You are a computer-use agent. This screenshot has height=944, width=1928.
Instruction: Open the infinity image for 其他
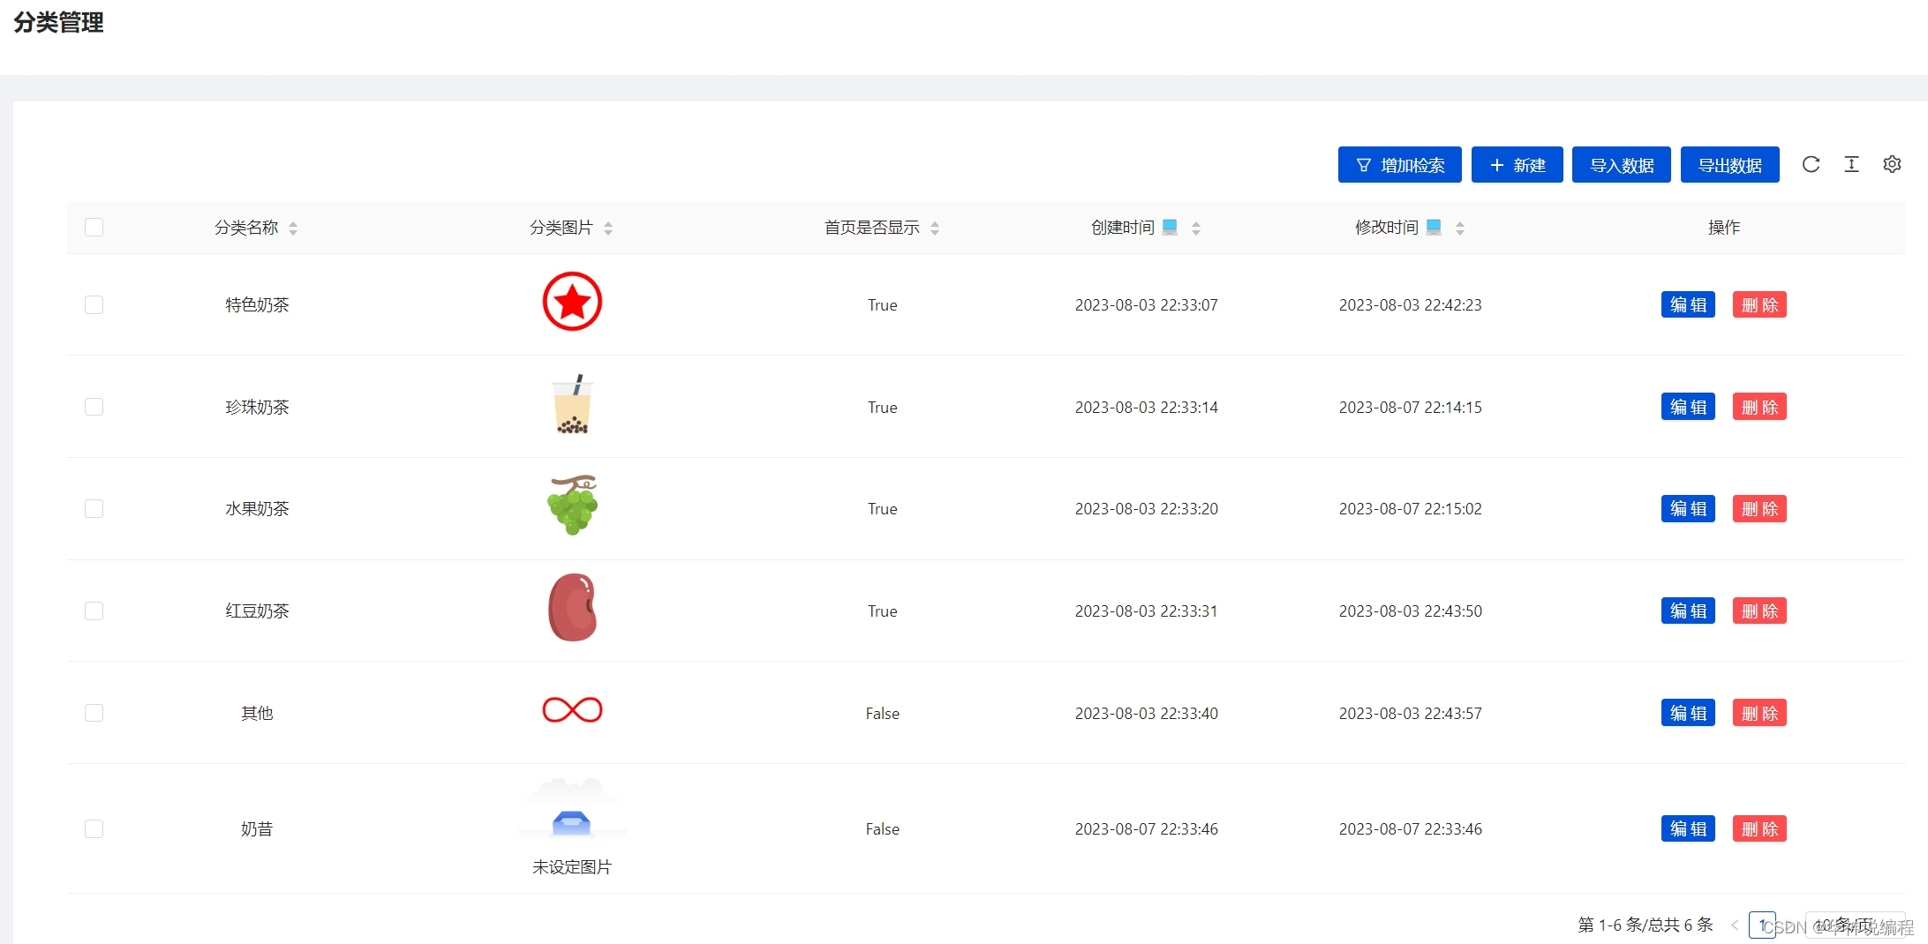572,709
